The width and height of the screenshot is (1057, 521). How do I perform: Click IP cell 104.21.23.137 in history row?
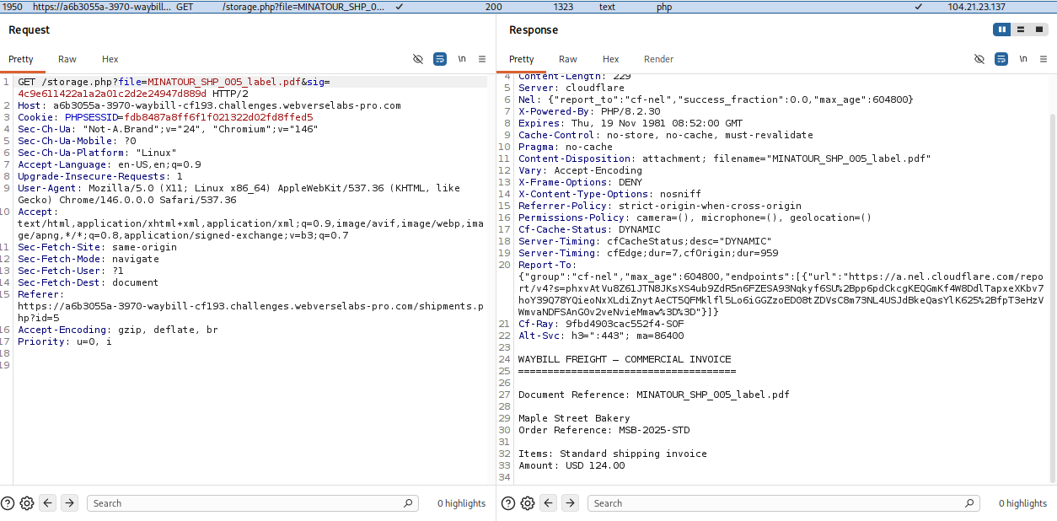pyautogui.click(x=976, y=7)
